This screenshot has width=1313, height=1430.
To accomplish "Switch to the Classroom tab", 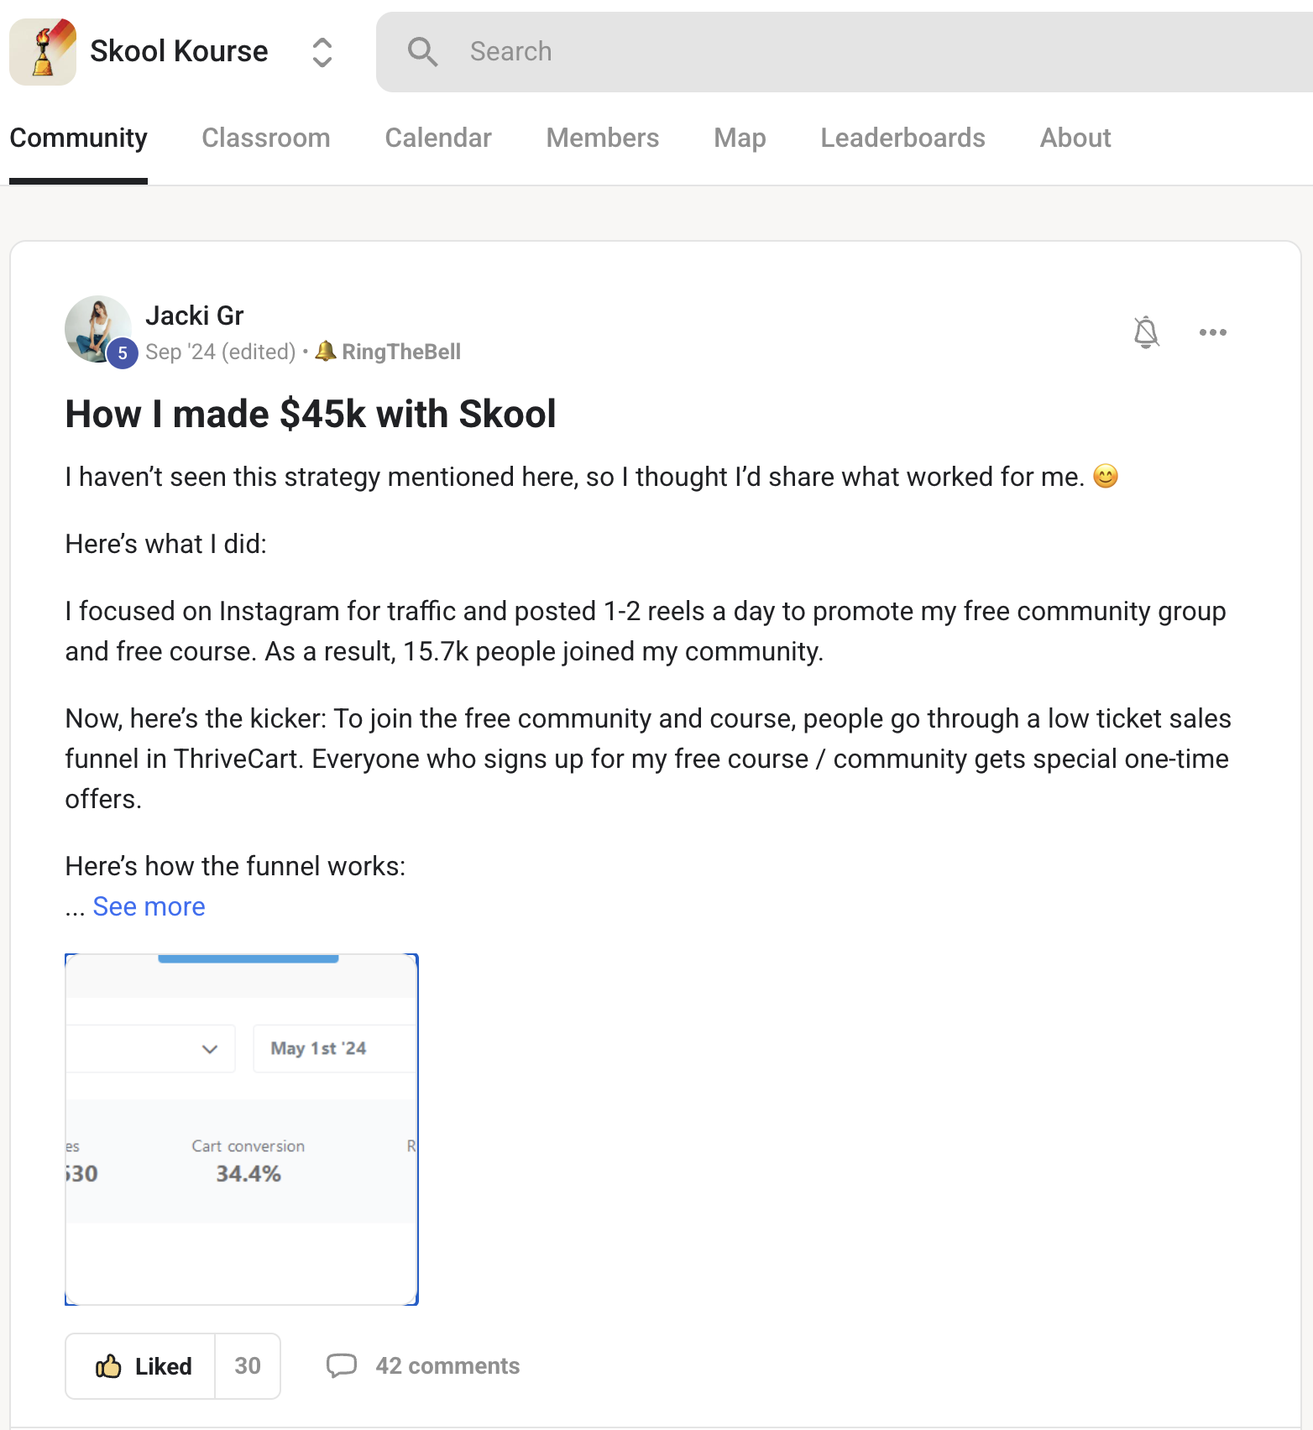I will pos(266,138).
